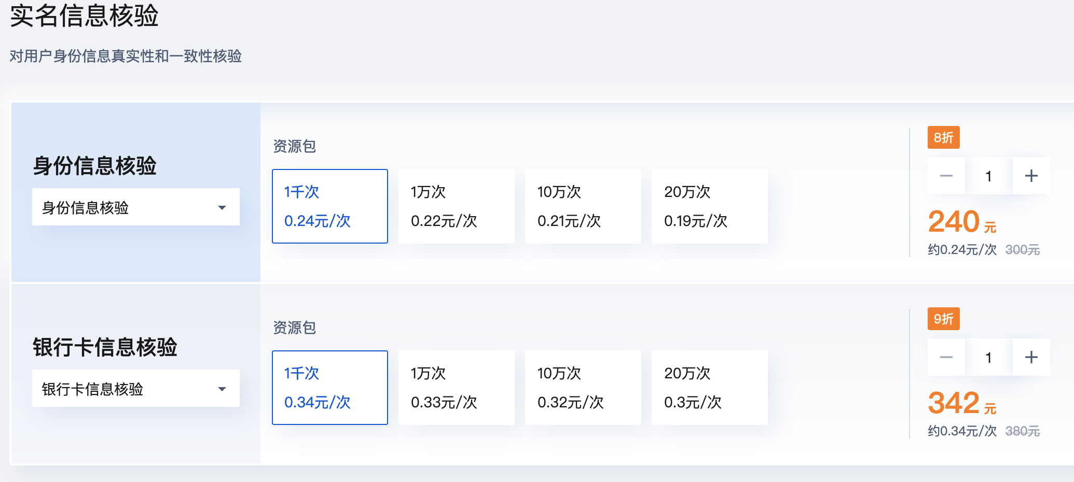Click identity verification quantity input field
Screen dimensions: 1074x482
coord(988,175)
